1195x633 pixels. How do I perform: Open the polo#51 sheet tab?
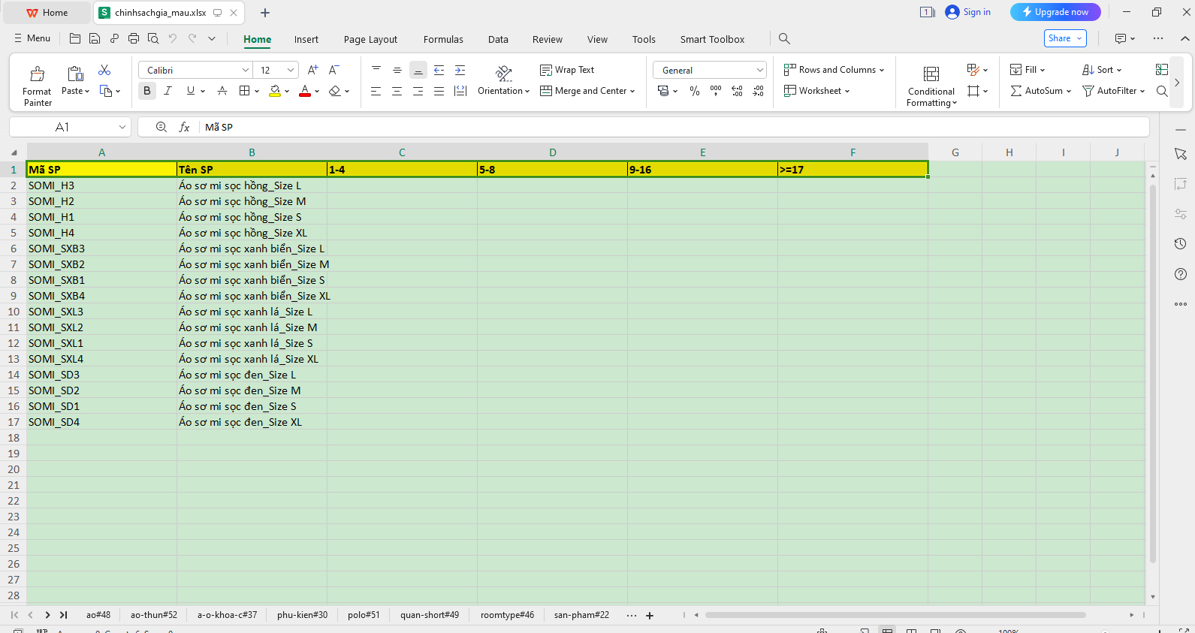coord(364,615)
